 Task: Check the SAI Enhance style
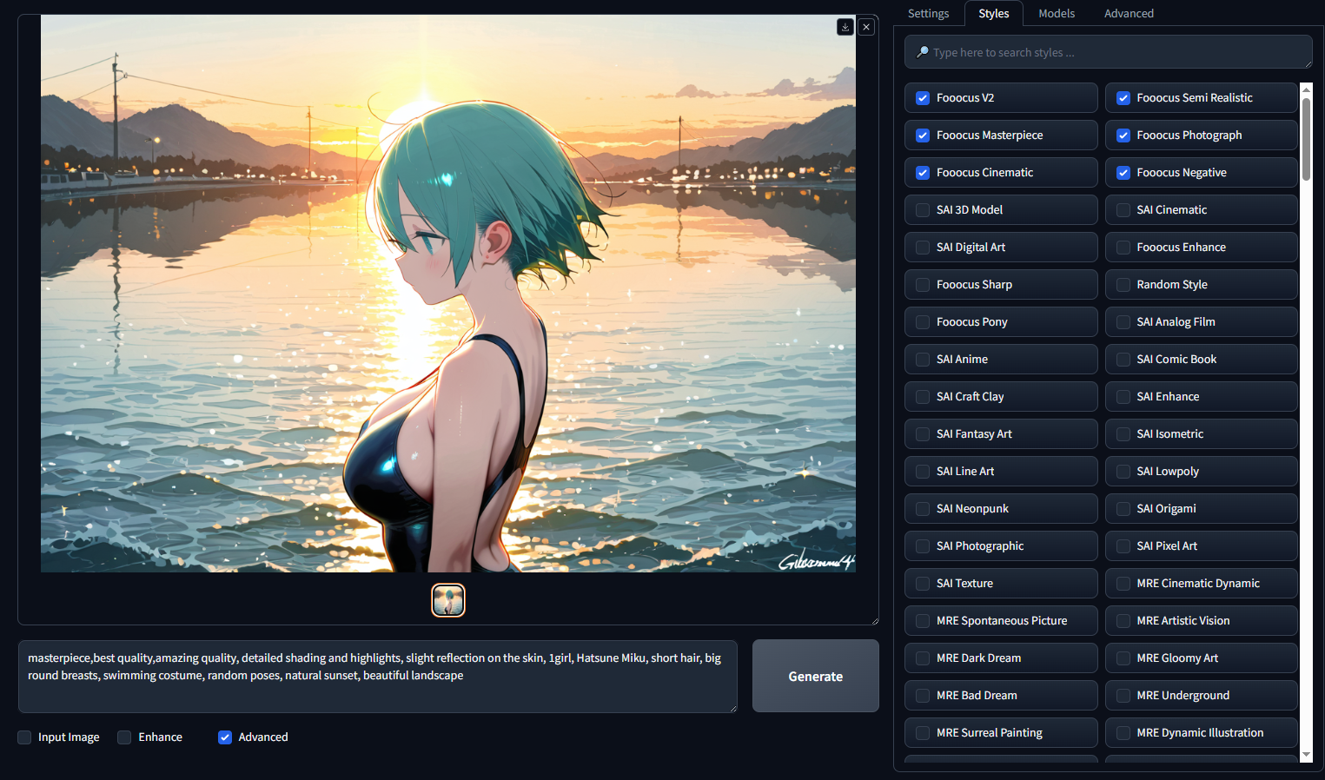point(1123,397)
